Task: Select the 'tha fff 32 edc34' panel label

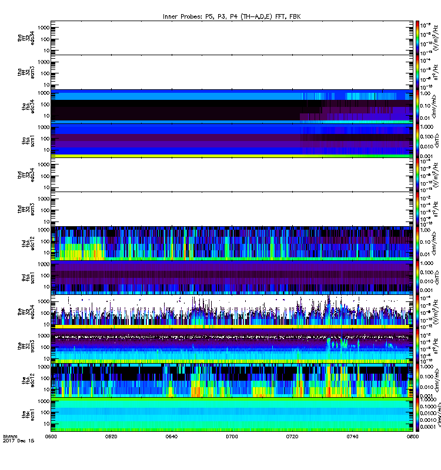Action: coord(26,38)
